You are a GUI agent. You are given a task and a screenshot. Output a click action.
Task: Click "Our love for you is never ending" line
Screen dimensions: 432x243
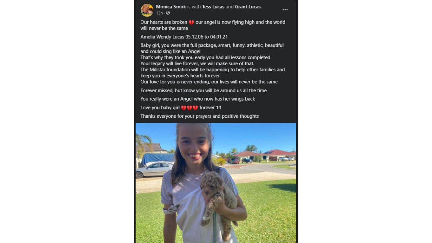point(209,82)
